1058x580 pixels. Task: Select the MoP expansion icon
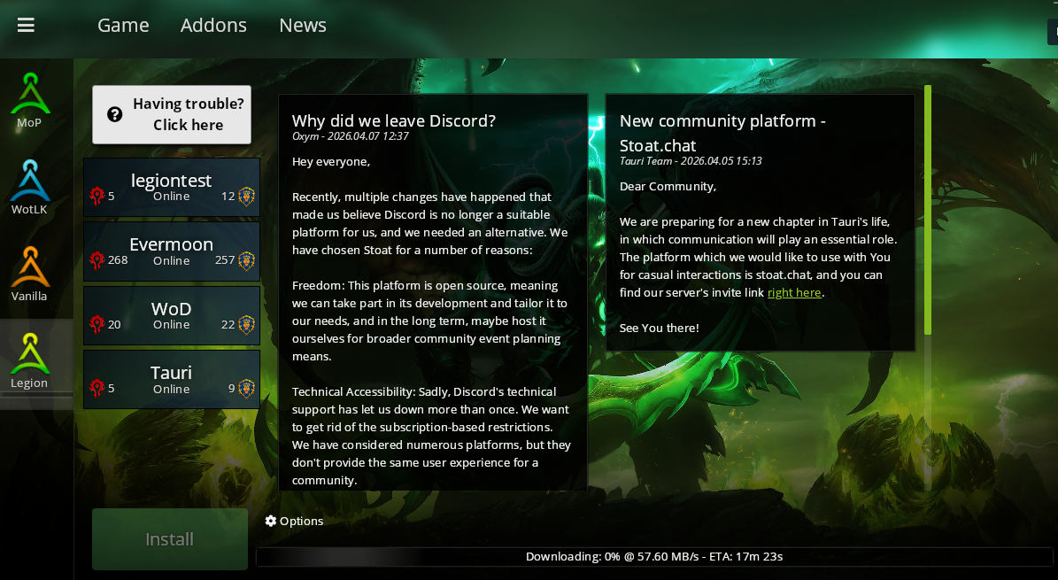pos(30,94)
